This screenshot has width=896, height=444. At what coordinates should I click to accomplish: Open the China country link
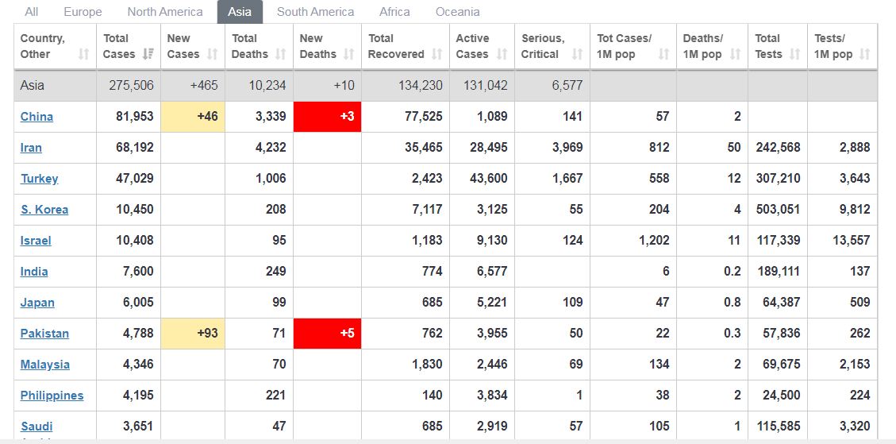click(37, 117)
